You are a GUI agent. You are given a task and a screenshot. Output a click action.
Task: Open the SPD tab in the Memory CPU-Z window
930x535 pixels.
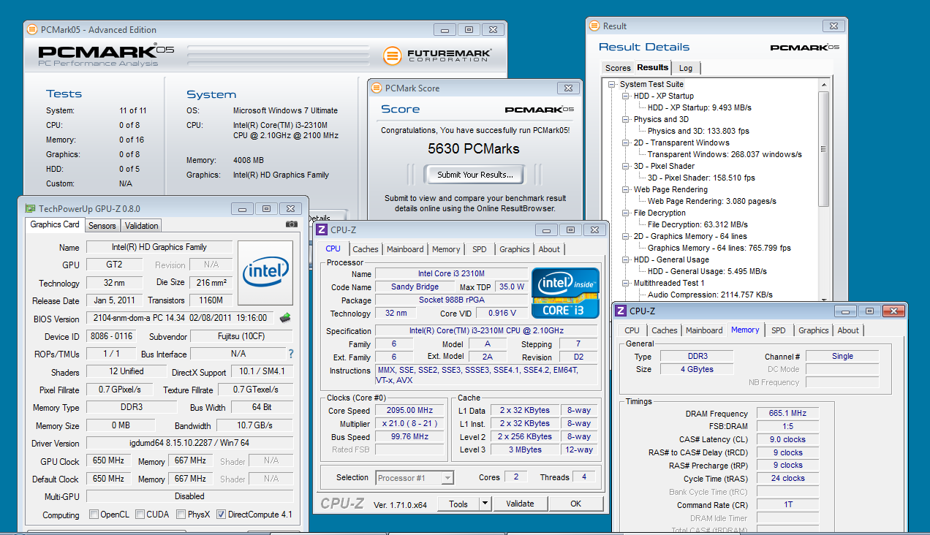pos(779,330)
